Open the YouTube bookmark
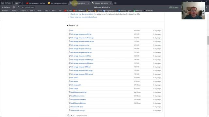 (x=68, y=11)
